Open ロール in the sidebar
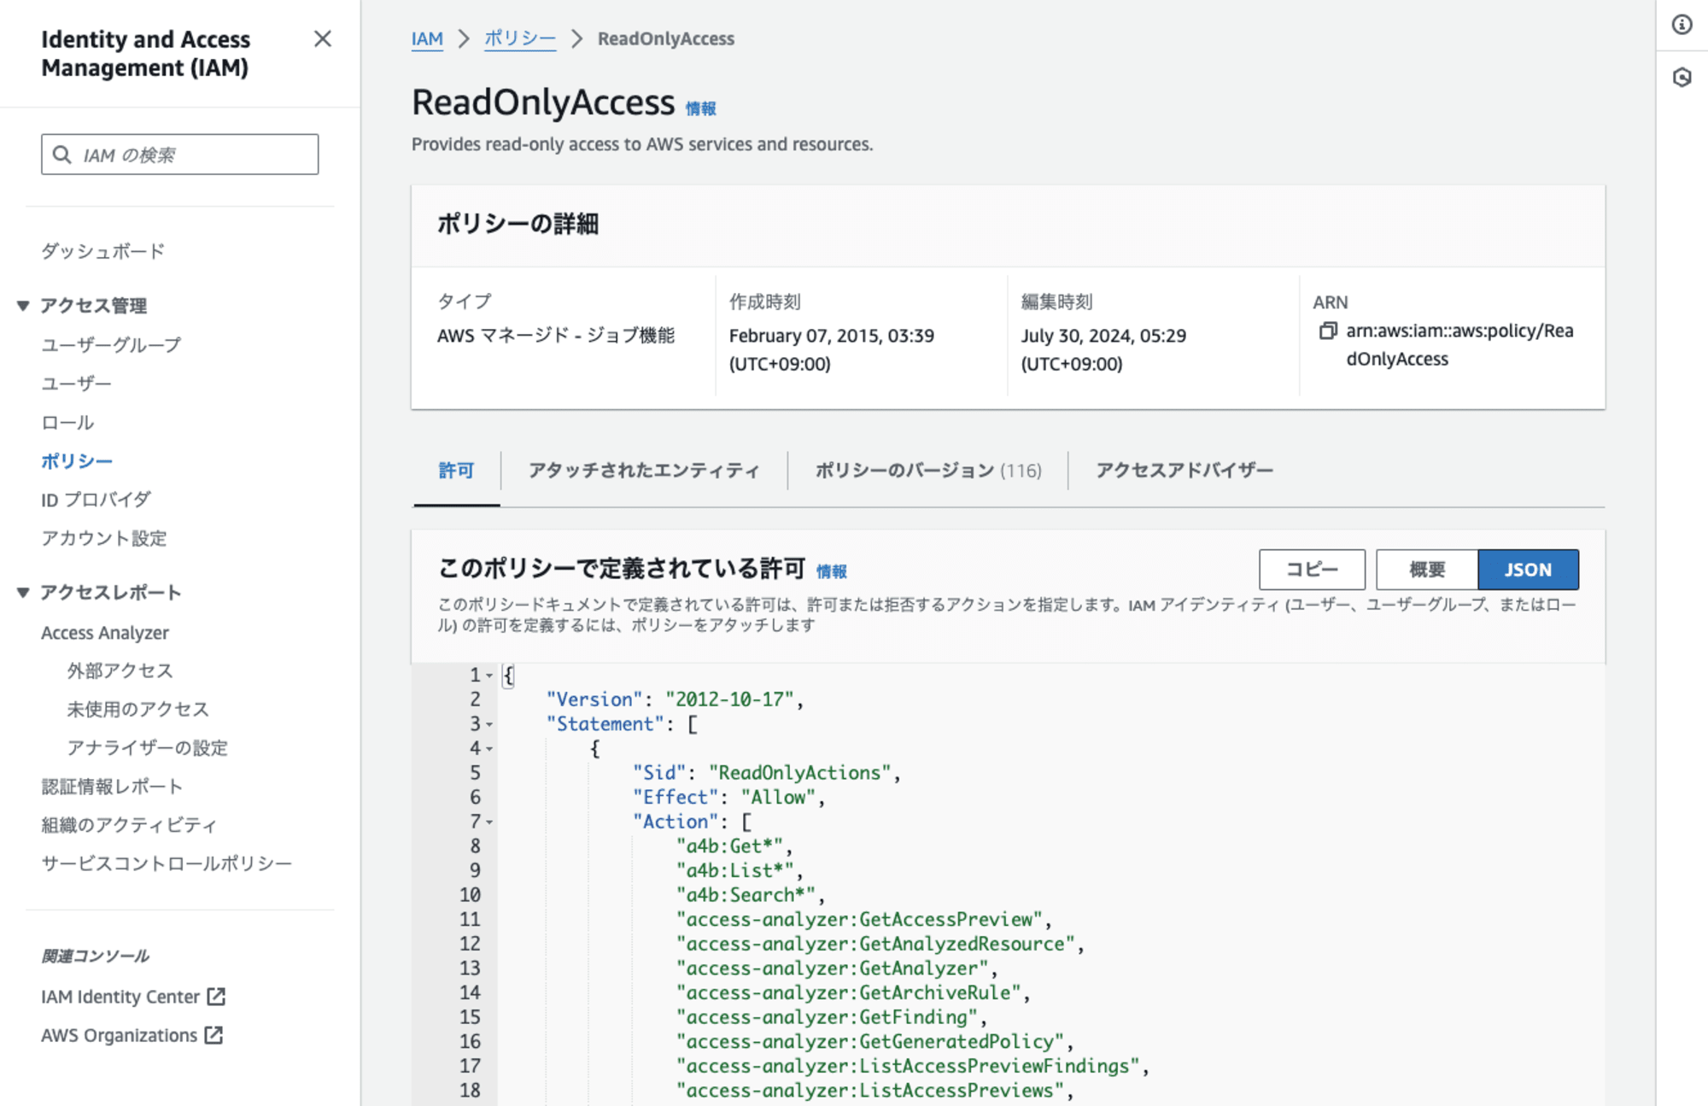This screenshot has height=1106, width=1708. (x=67, y=423)
